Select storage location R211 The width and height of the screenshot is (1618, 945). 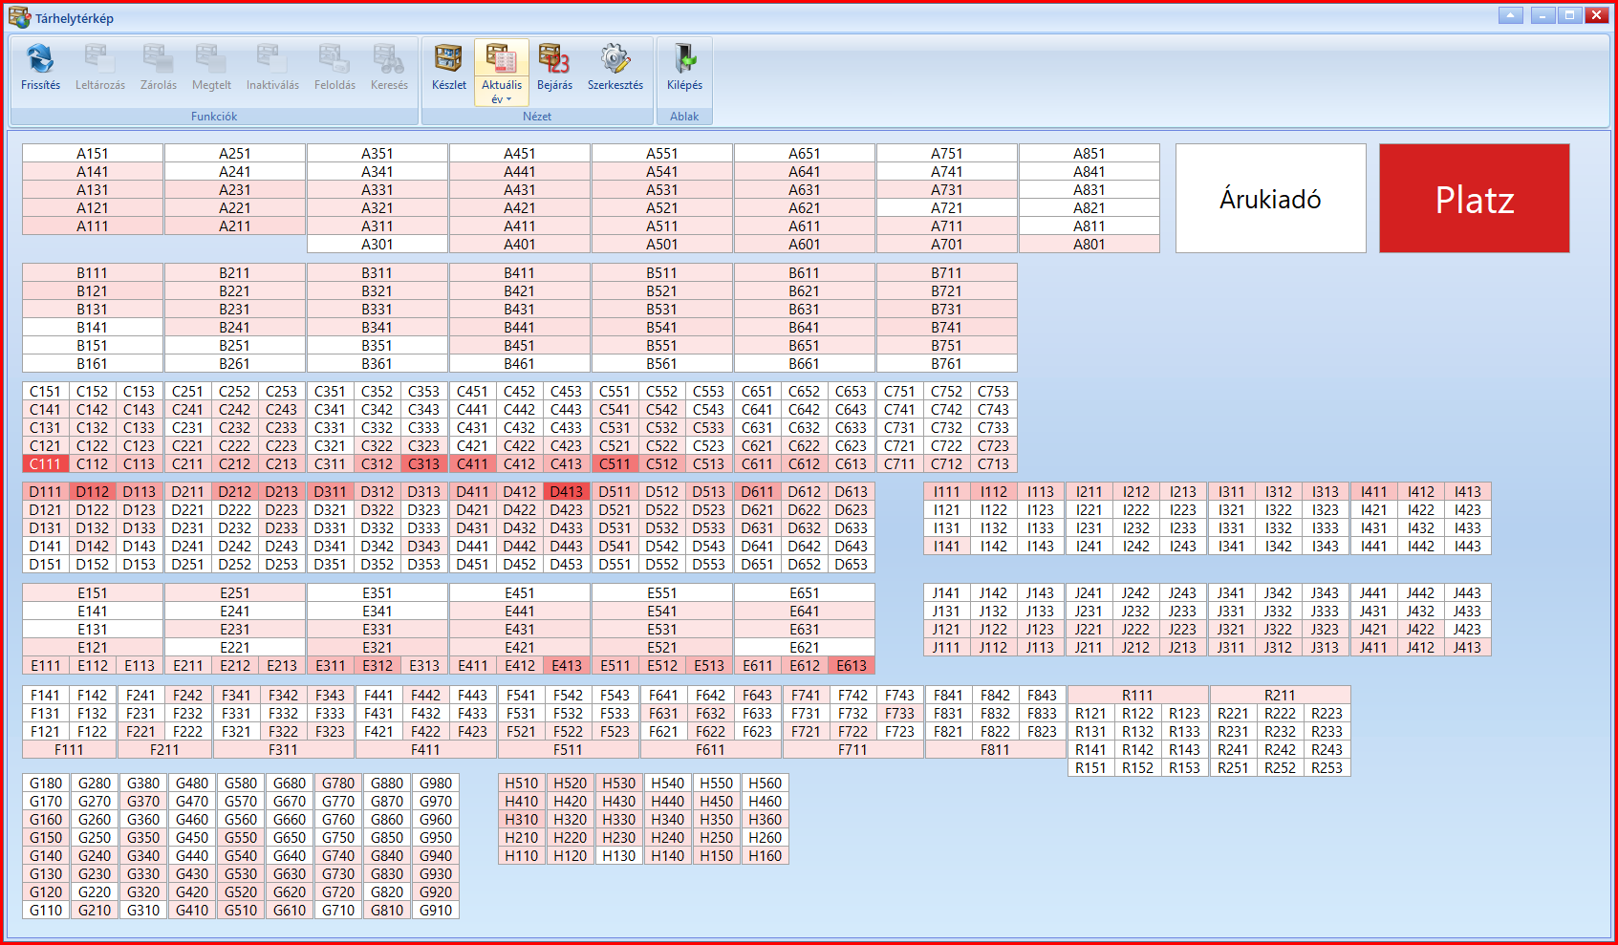point(1280,696)
